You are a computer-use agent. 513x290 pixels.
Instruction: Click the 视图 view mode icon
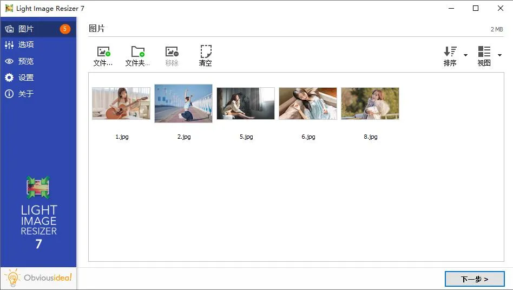pos(484,52)
